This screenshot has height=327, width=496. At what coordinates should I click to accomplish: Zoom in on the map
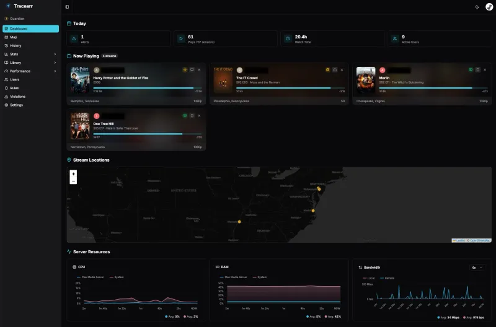73,174
